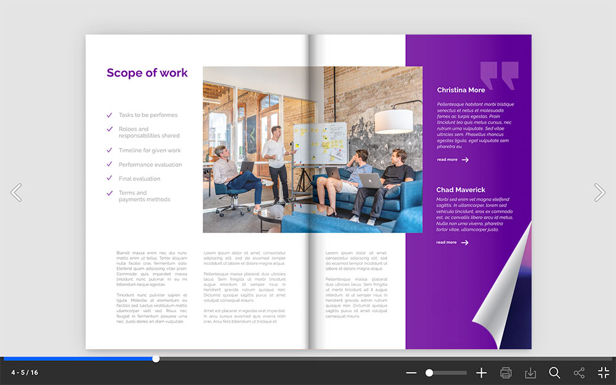Click the 'Christina More' name heading
Viewport: 616px width, 385px height.
tap(461, 90)
